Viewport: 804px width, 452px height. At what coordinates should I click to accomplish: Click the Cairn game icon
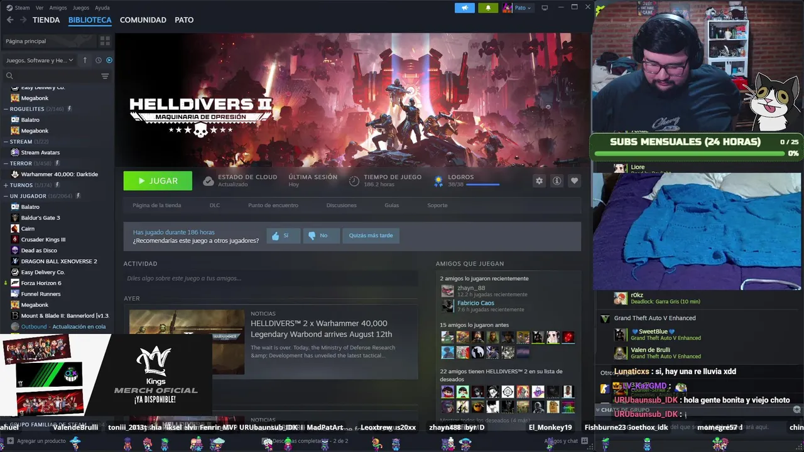tap(15, 229)
